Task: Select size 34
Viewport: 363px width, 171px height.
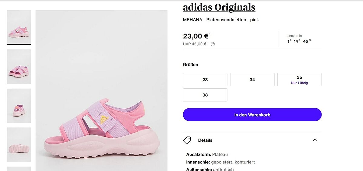Action: [252, 80]
